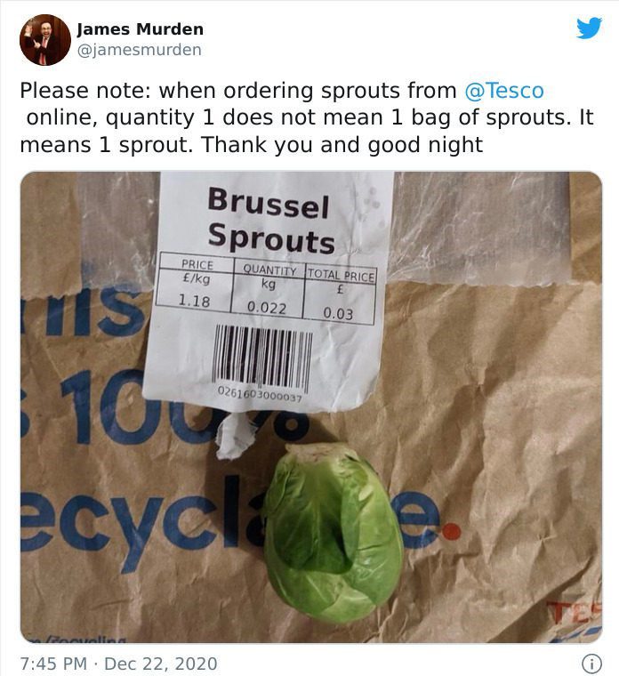The height and width of the screenshot is (676, 619).
Task: Click the James Murden display name
Action: click(141, 29)
